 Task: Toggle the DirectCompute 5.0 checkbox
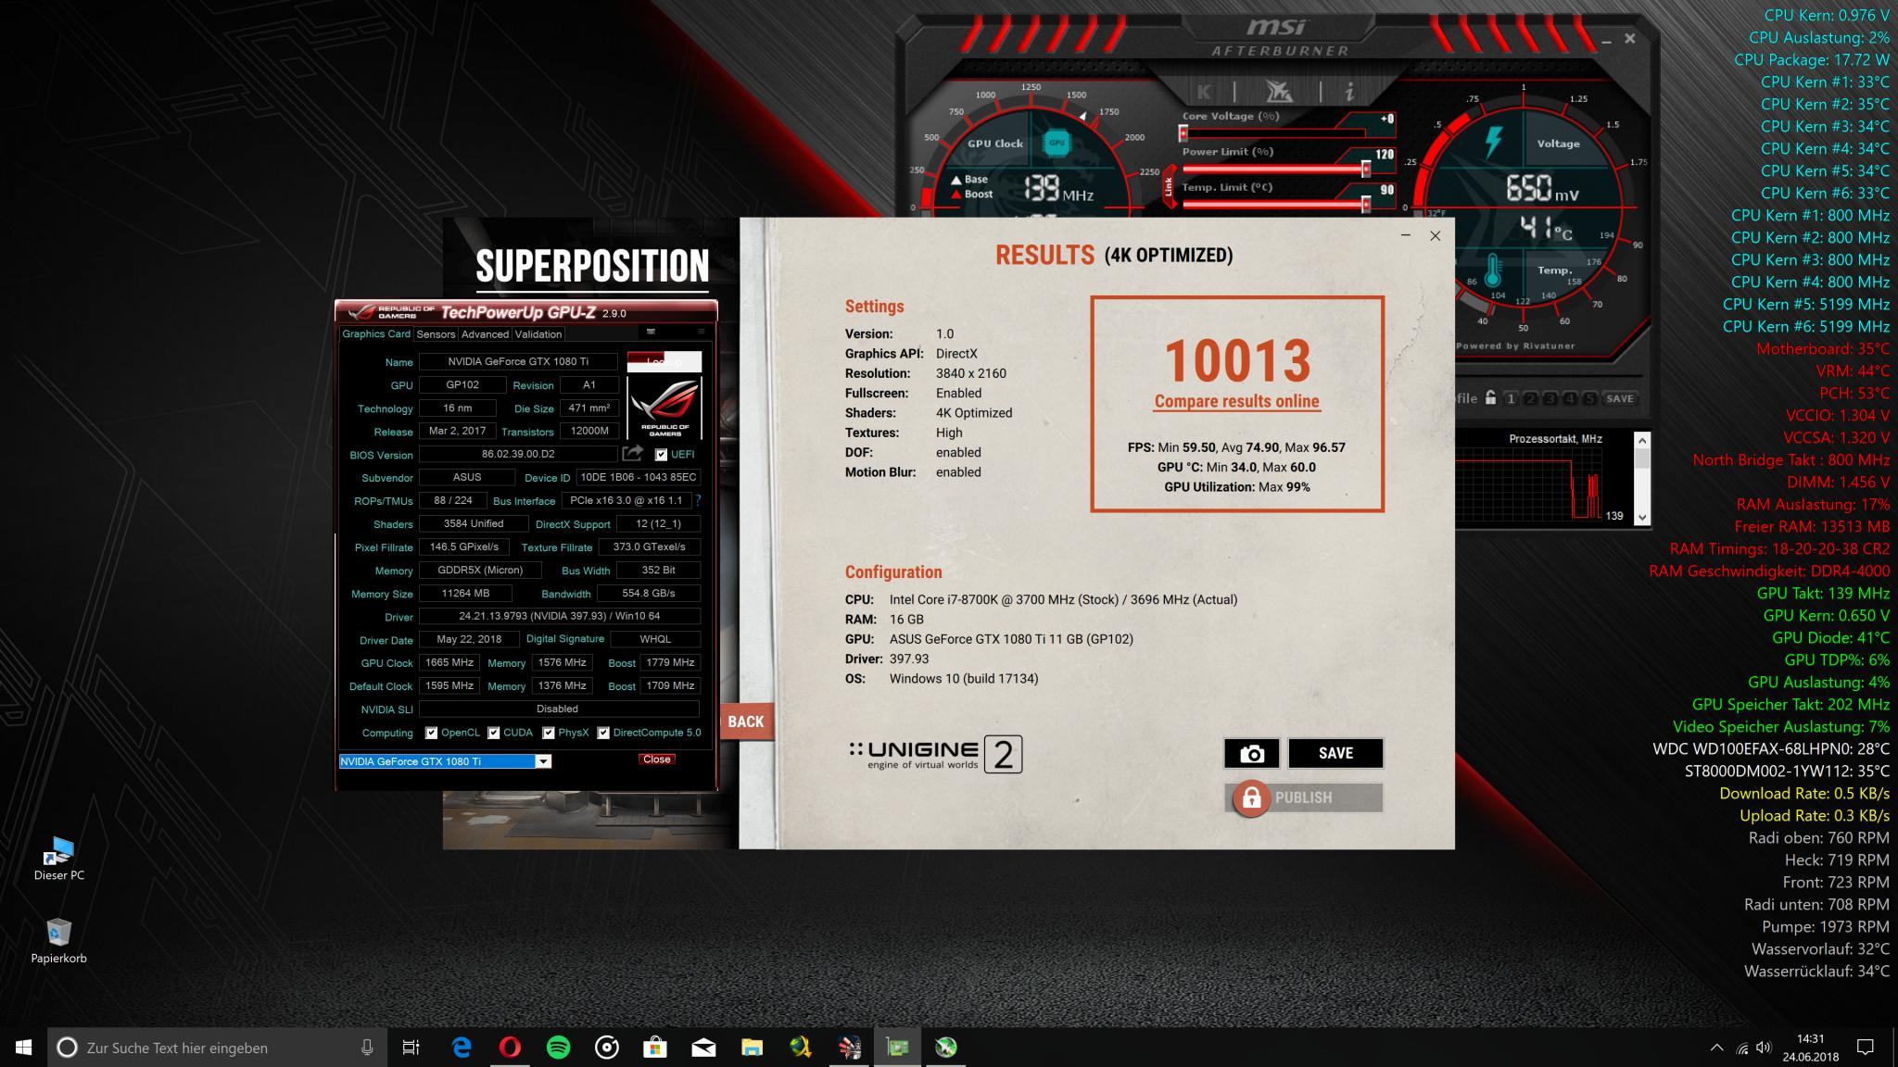click(603, 733)
